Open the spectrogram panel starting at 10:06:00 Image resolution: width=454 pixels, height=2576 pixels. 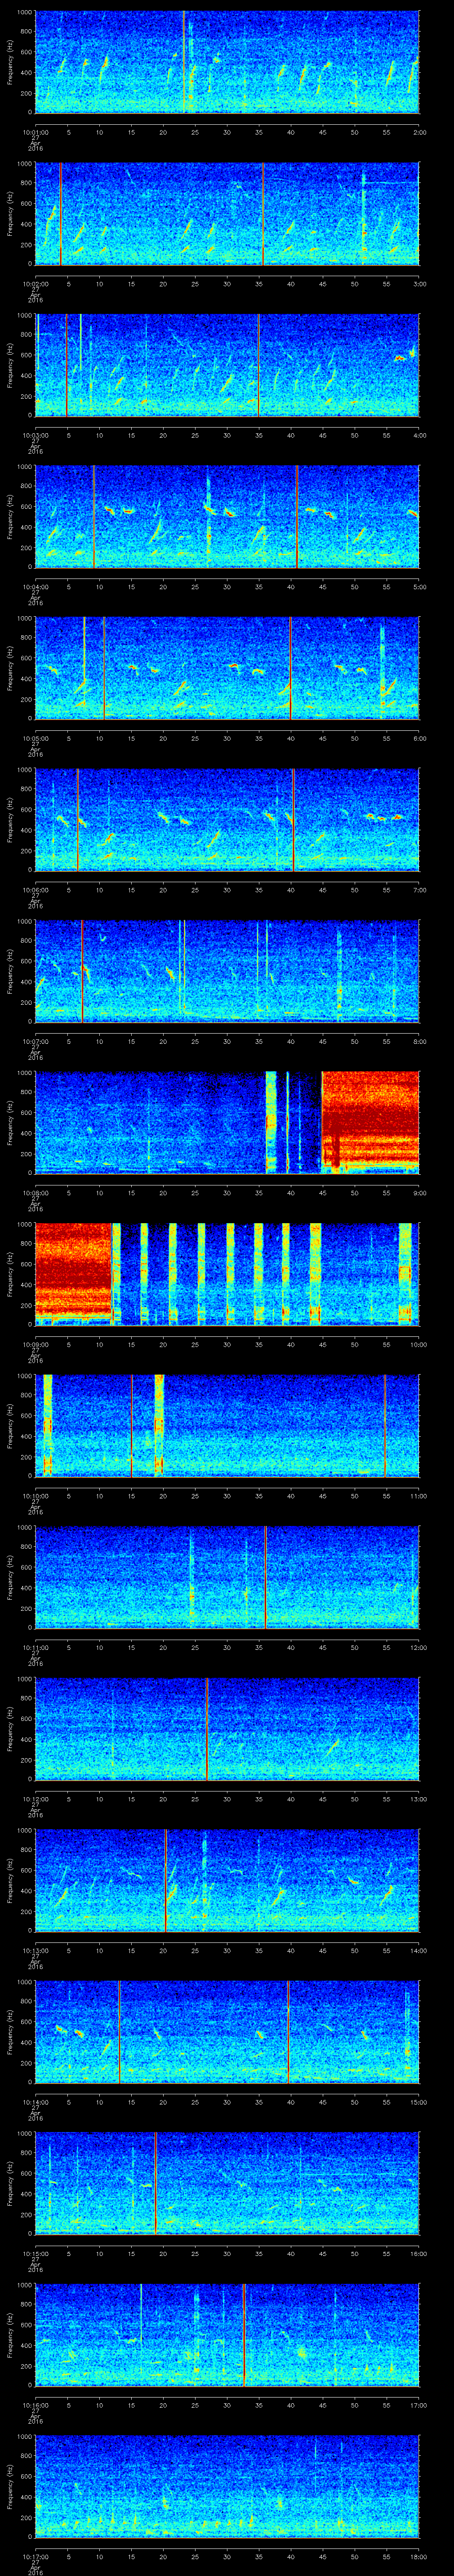[x=227, y=820]
